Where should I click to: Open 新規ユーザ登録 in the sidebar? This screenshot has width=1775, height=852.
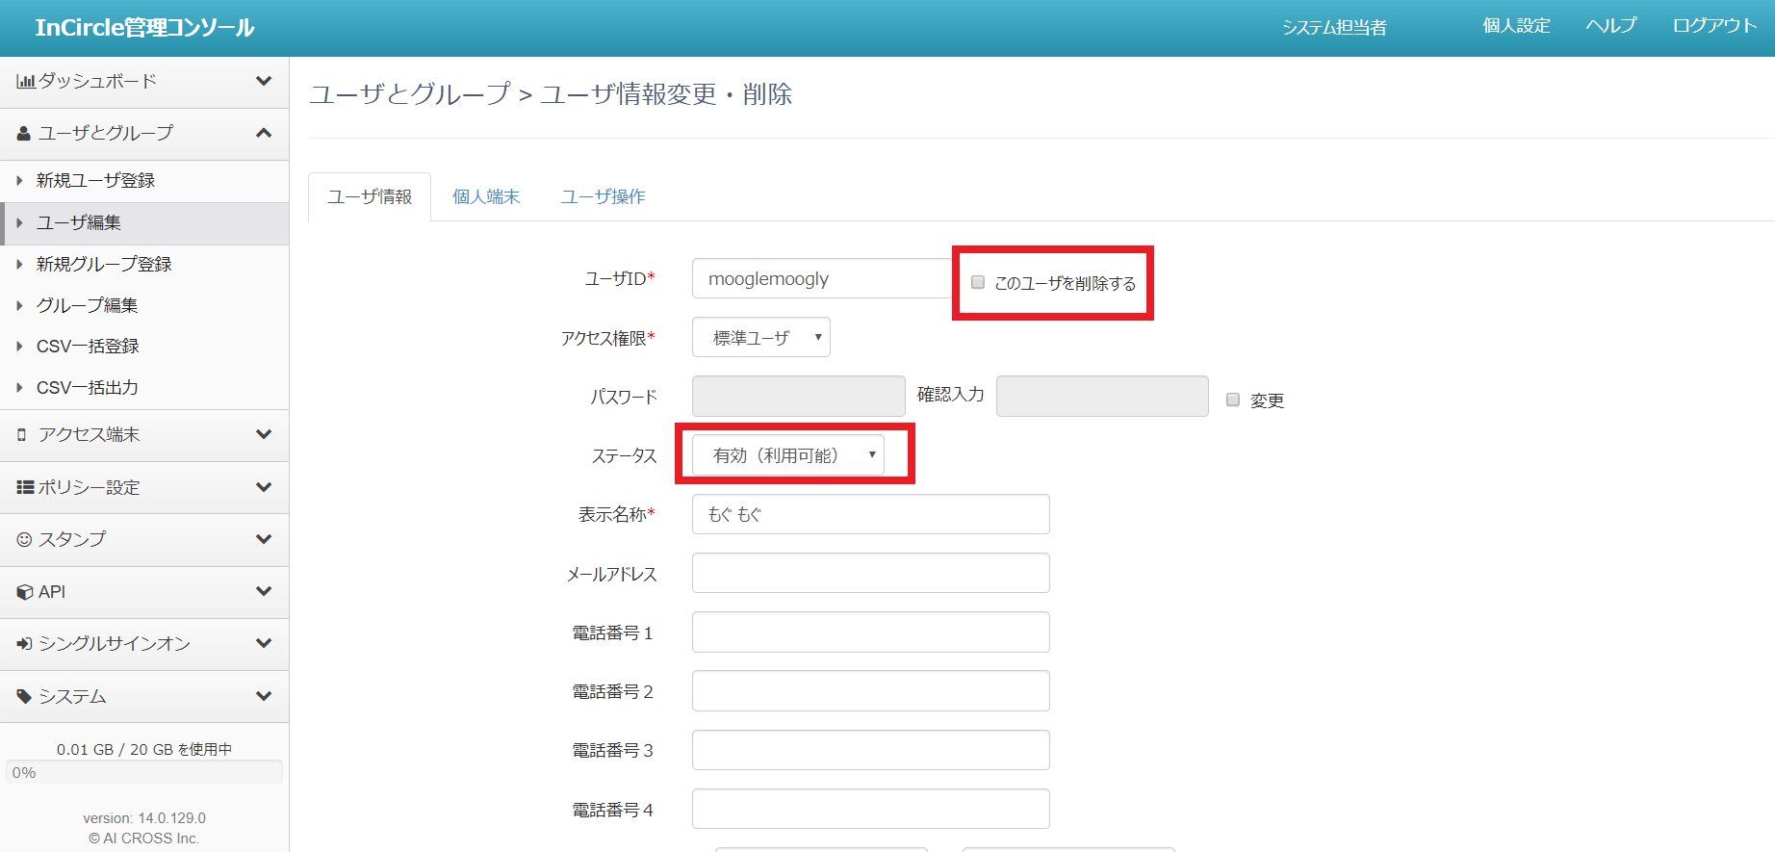(95, 181)
